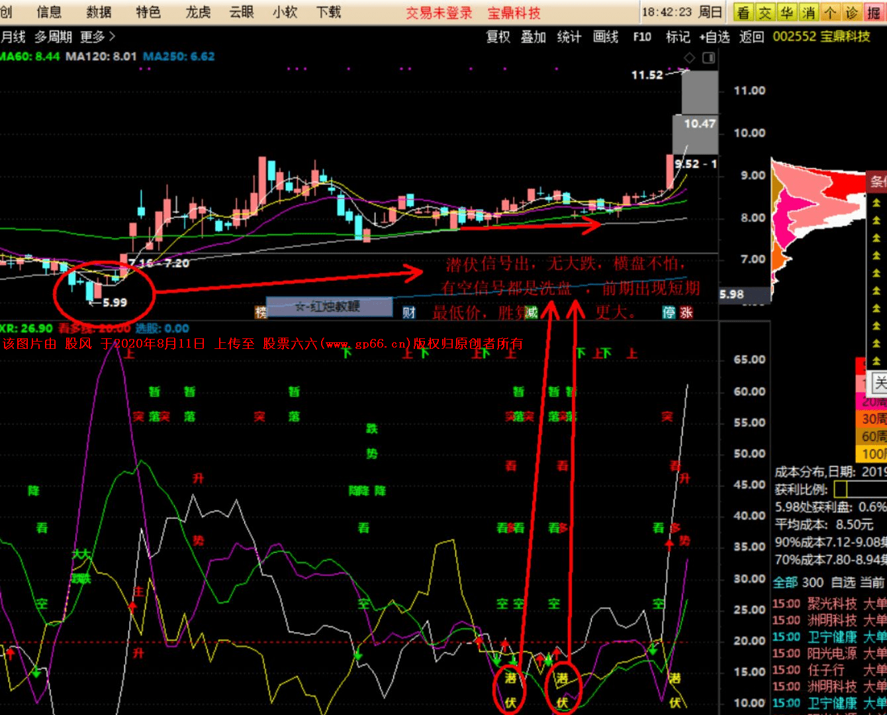Add stock via +自选 button
887x715 pixels.
click(715, 37)
